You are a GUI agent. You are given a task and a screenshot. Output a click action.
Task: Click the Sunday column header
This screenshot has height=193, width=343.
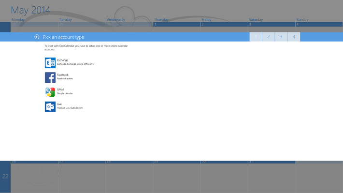302,20
